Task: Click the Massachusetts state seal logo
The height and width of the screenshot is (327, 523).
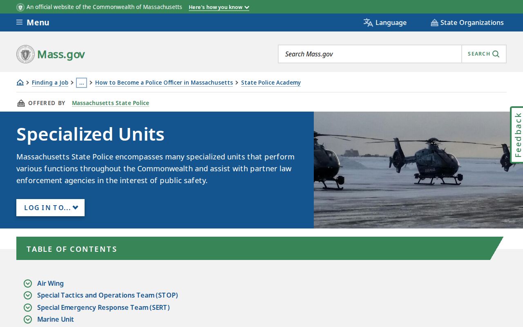Action: click(25, 54)
